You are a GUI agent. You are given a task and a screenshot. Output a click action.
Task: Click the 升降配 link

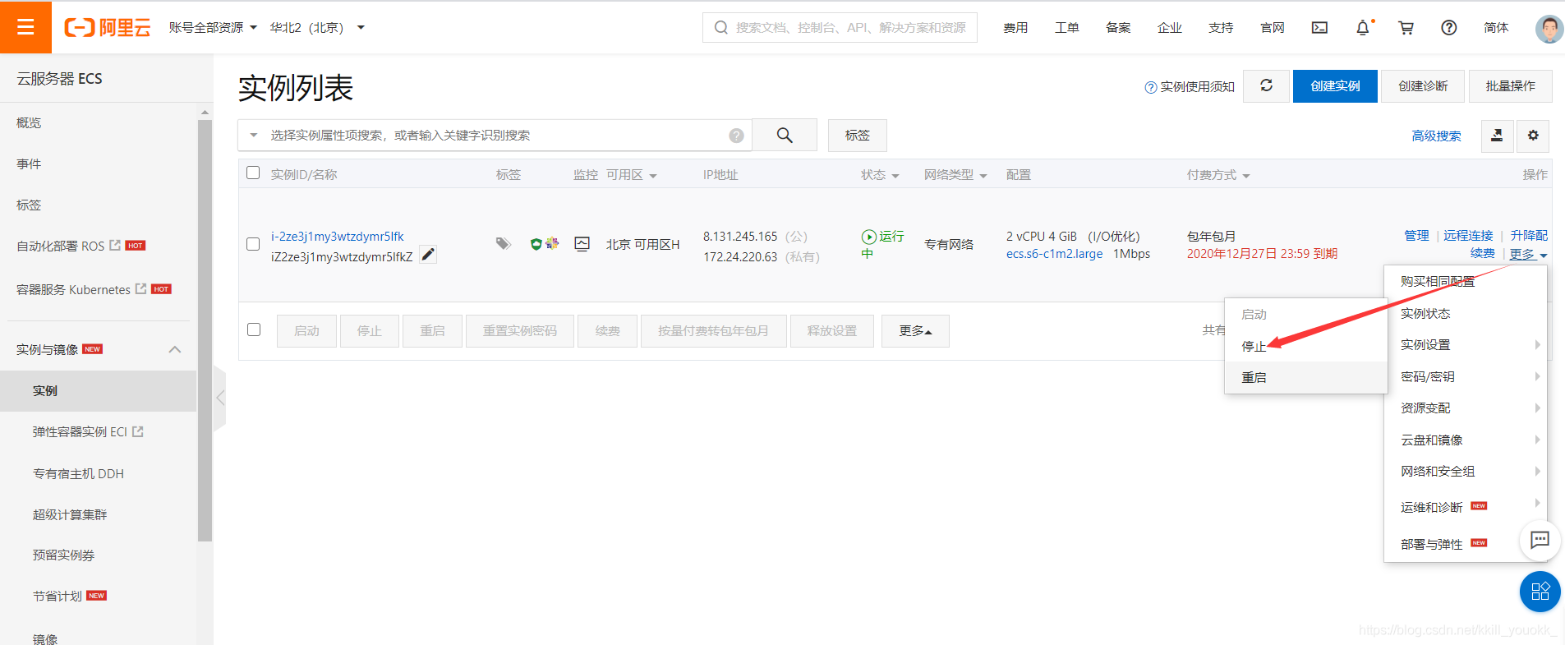point(1529,236)
